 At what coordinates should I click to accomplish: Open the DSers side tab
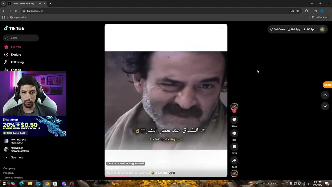click(x=328, y=85)
